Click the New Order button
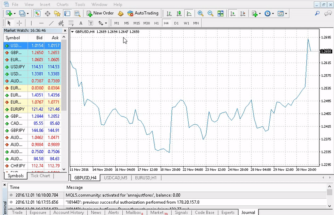 [100, 13]
